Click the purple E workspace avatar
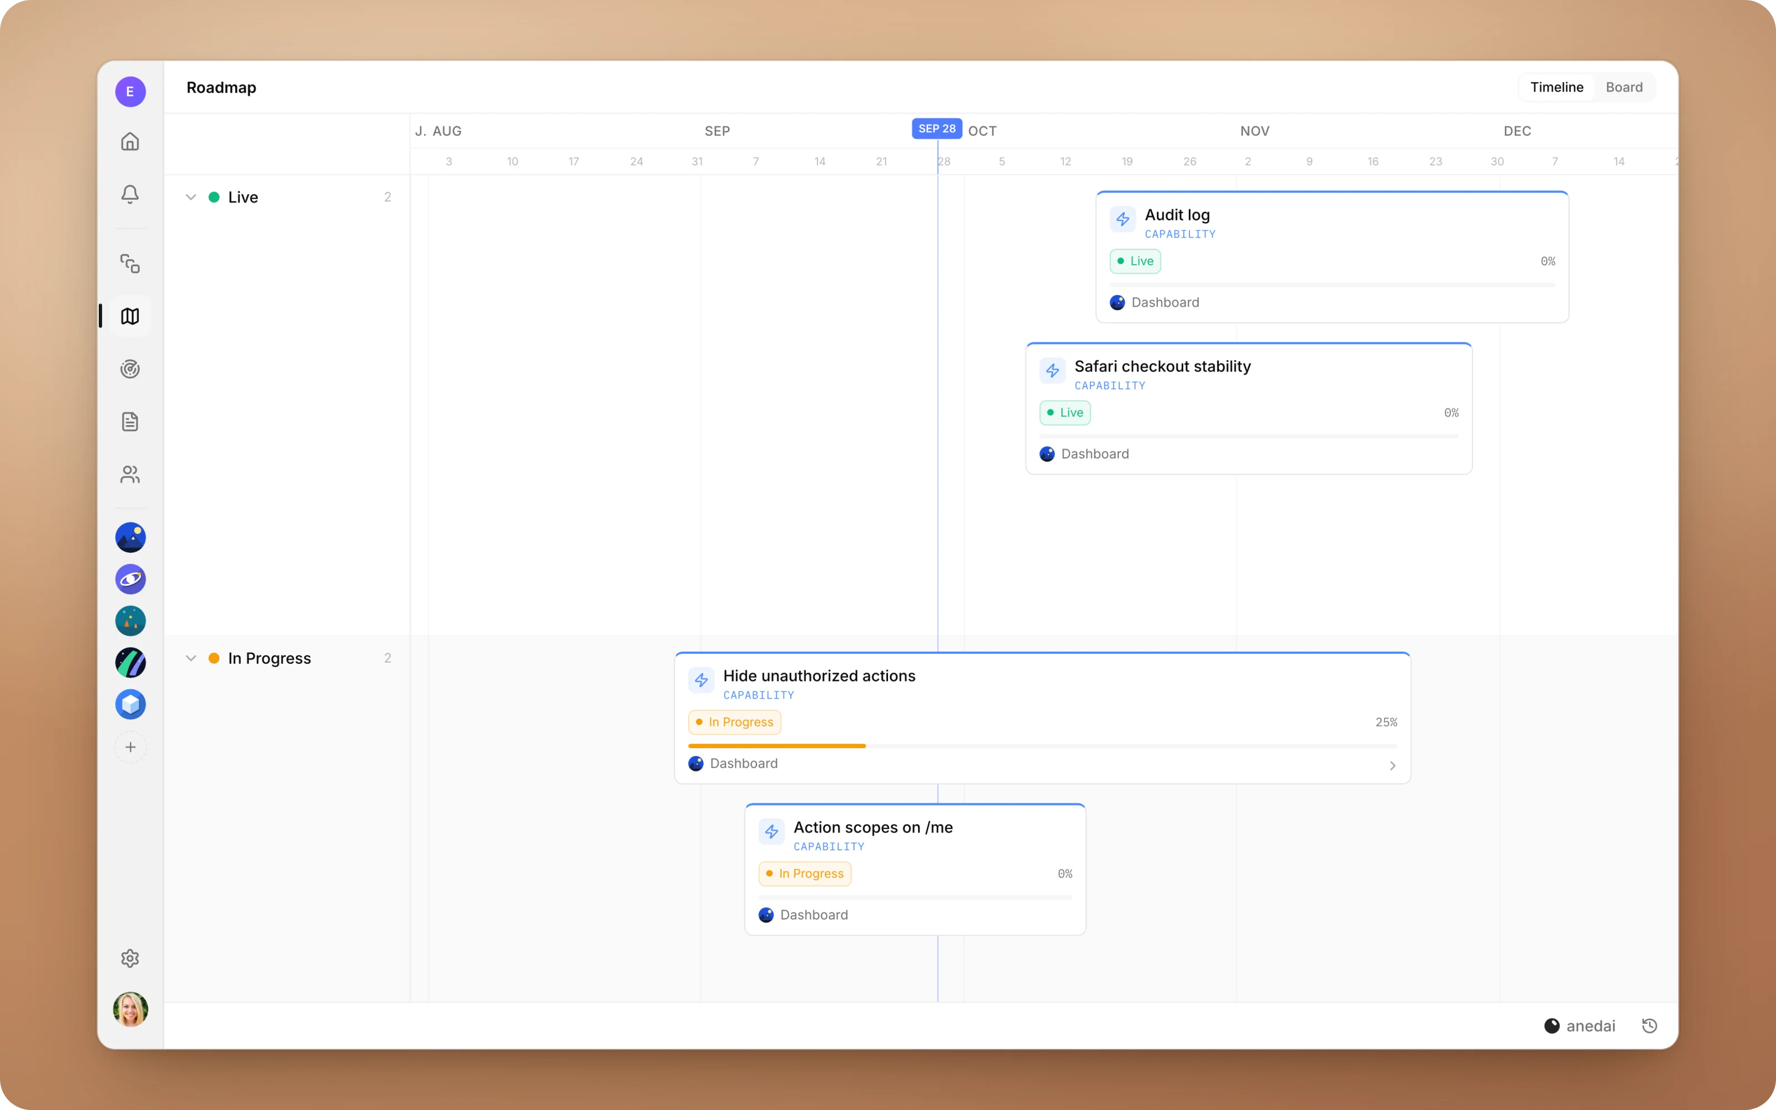Image resolution: width=1776 pixels, height=1110 pixels. pos(130,92)
